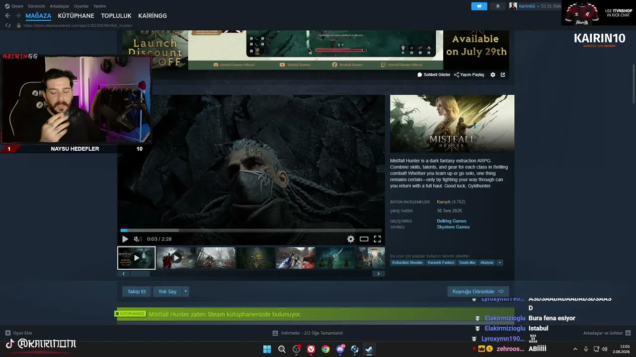Click the Steam taskbar icon

pyautogui.click(x=369, y=349)
